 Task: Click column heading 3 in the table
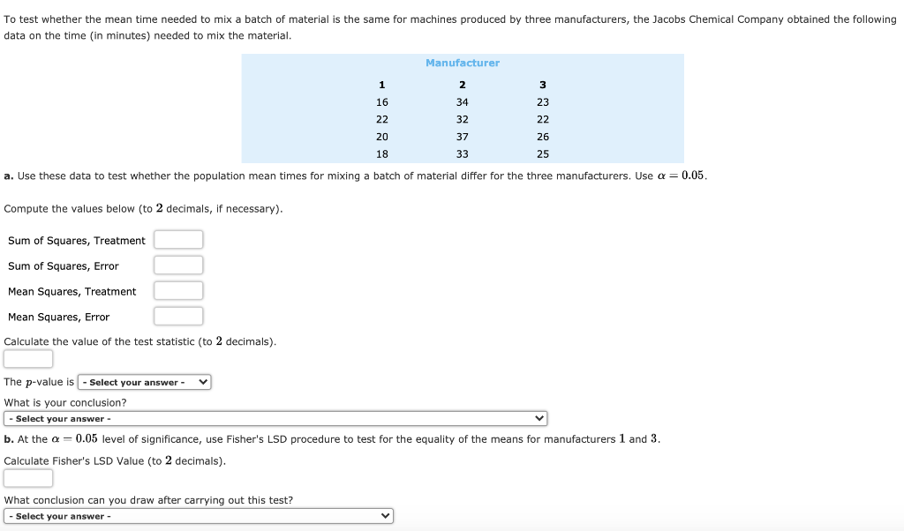coord(542,84)
